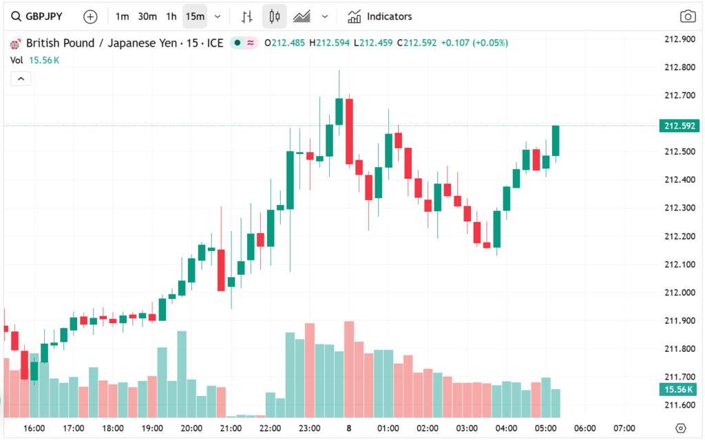Select the 1m timeframe

click(x=122, y=16)
